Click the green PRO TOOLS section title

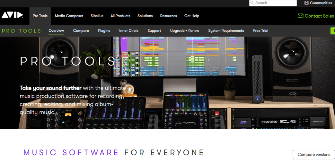[22, 31]
